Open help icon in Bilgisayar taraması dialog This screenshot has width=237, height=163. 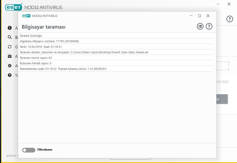click(209, 27)
